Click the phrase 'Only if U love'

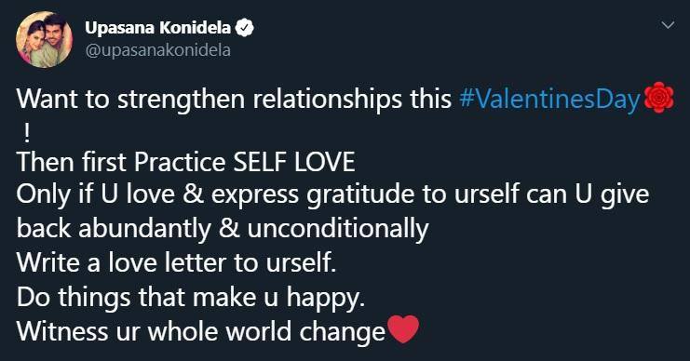[96, 194]
